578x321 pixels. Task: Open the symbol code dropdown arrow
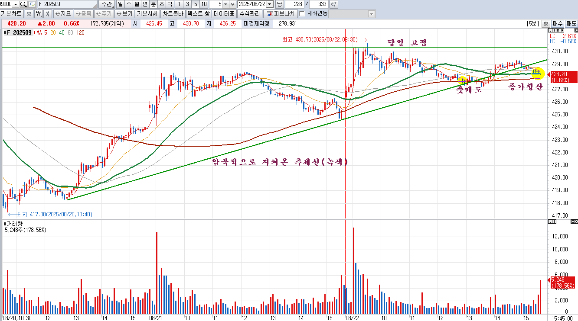pos(16,4)
